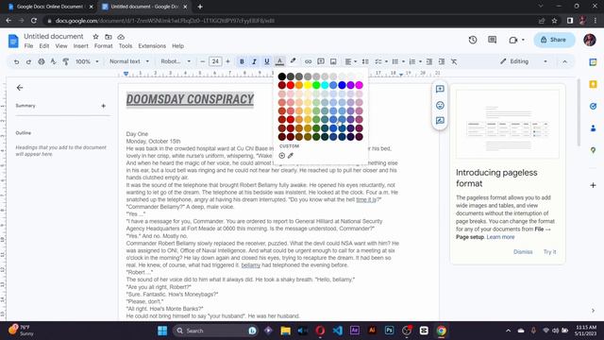This screenshot has width=604, height=340.
Task: Toggle Italic formatting
Action: coord(254,61)
